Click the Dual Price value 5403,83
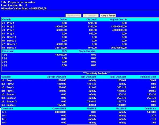159x125 pixels. point(151,112)
